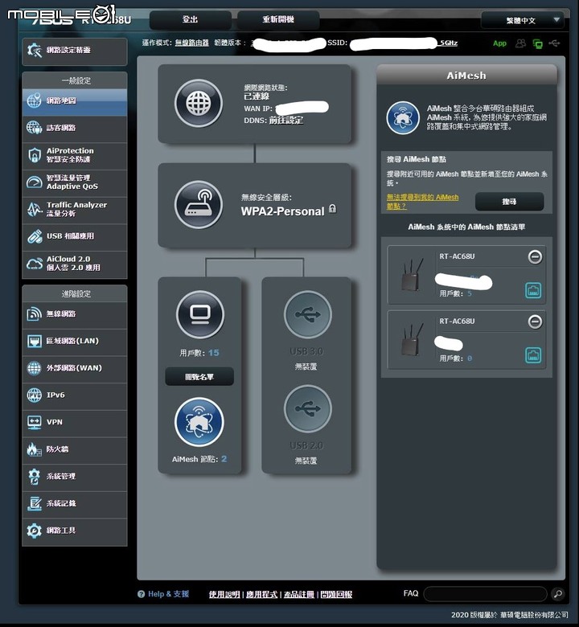Click AiMesh 節點 count 2
The height and width of the screenshot is (627, 579).
(224, 459)
